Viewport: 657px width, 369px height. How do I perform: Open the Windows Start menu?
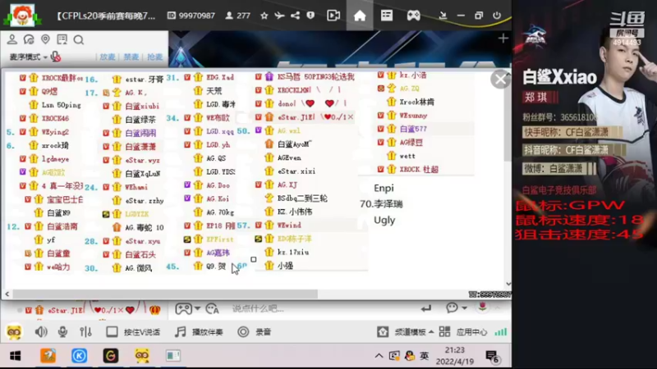(x=15, y=356)
